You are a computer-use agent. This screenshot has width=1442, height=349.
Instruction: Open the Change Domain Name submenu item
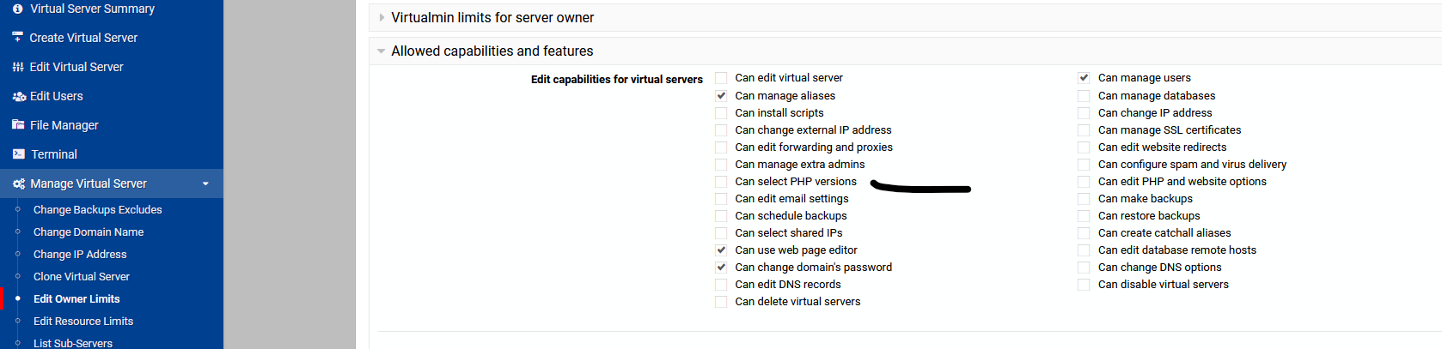[x=89, y=232]
